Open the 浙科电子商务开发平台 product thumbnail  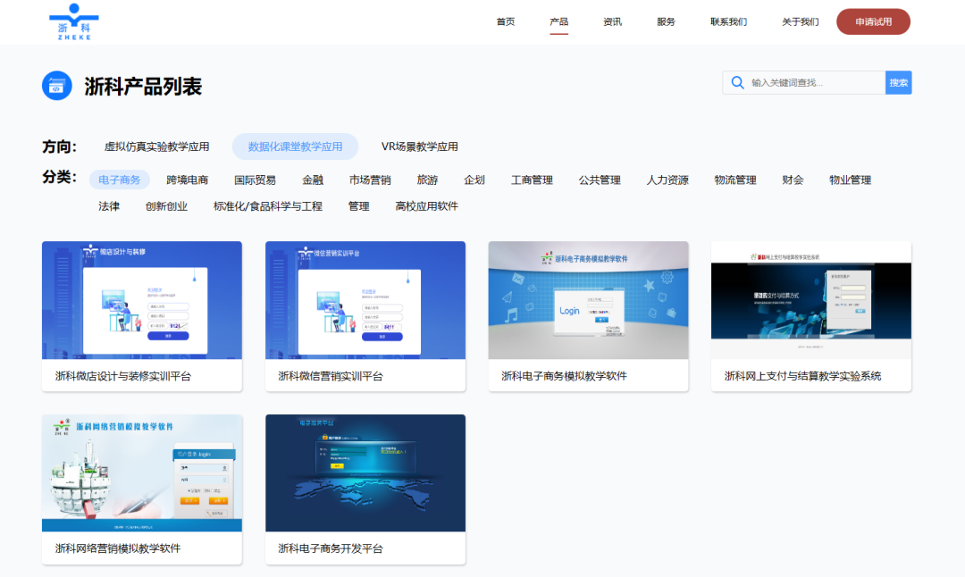(365, 473)
